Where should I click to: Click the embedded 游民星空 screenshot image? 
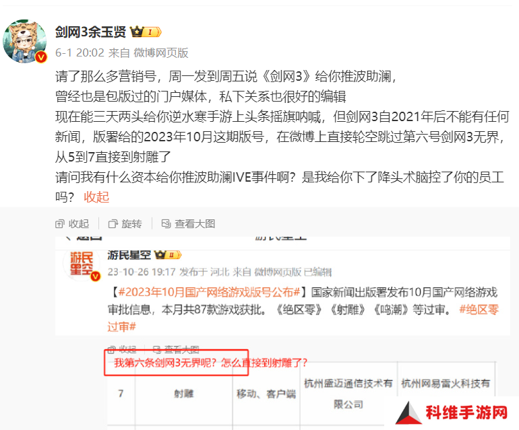pyautogui.click(x=282, y=333)
